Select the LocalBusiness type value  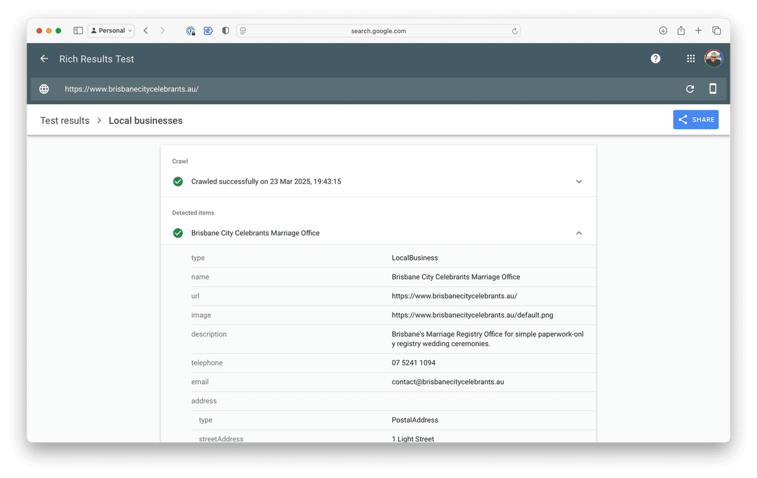pos(414,258)
